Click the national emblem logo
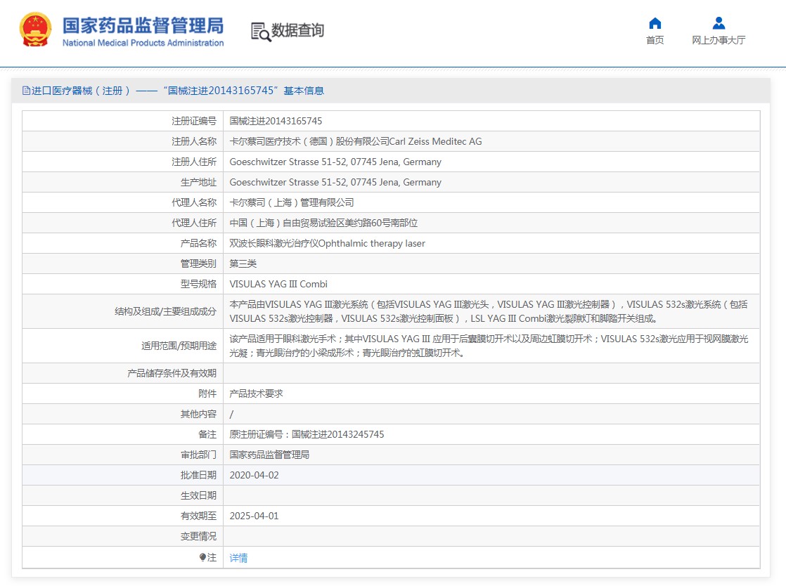786x586 pixels. [x=35, y=30]
